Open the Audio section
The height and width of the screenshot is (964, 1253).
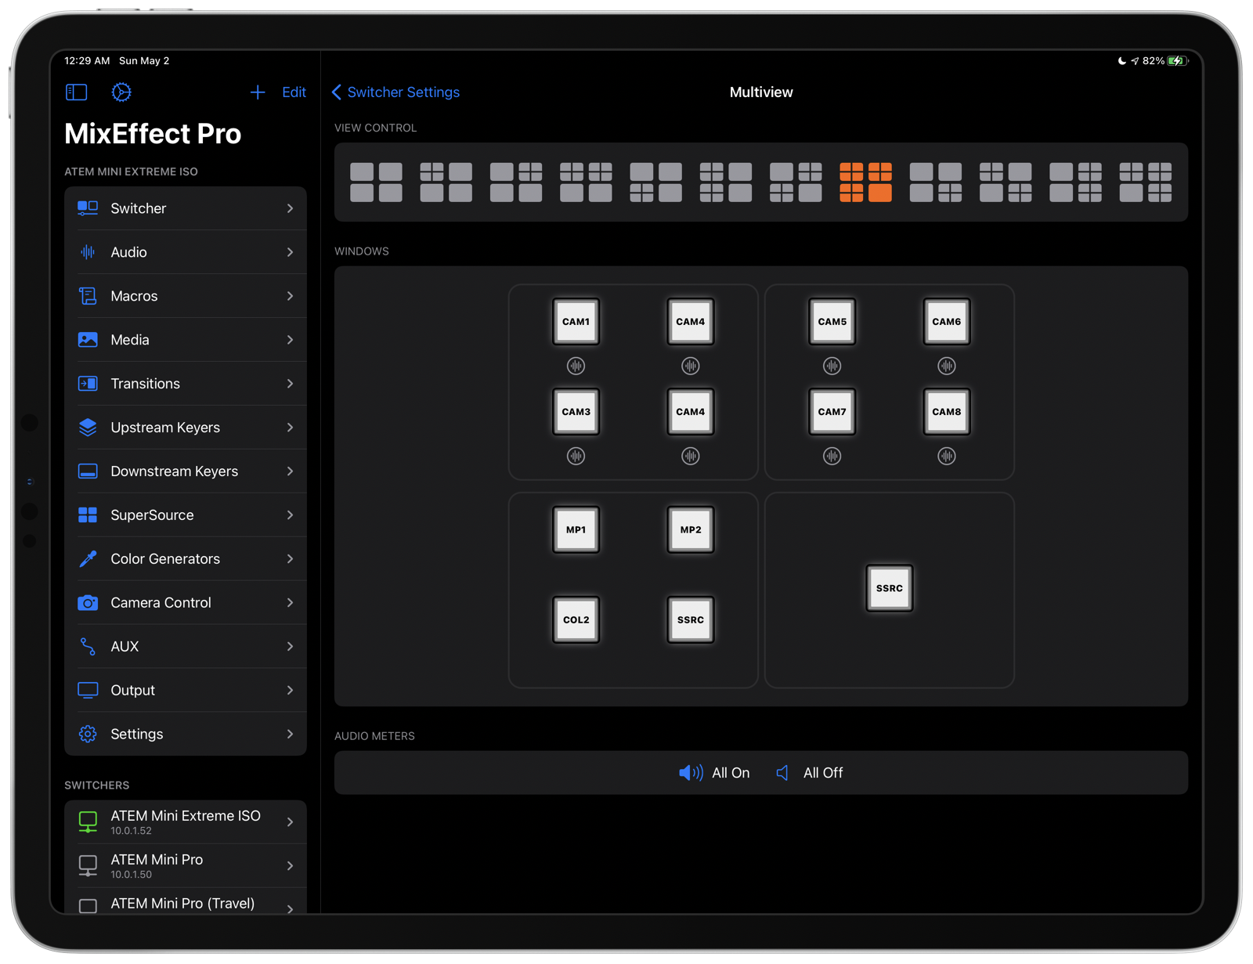pos(186,252)
